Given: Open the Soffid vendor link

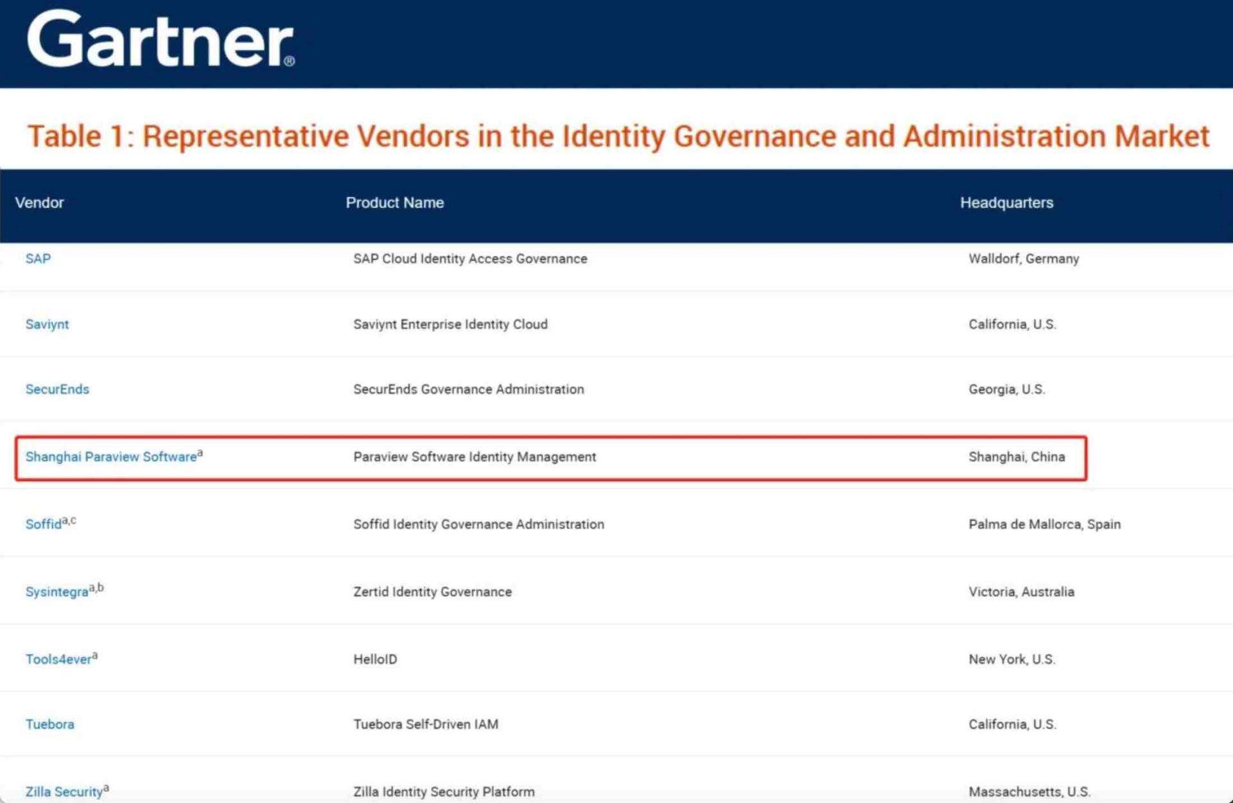Looking at the screenshot, I should [44, 524].
